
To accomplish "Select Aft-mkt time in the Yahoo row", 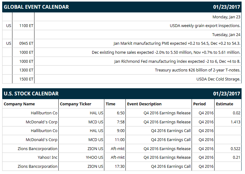I will [x=118, y=158].
